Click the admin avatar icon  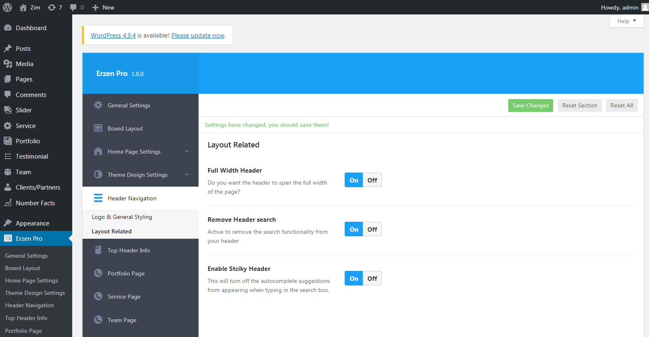645,7
